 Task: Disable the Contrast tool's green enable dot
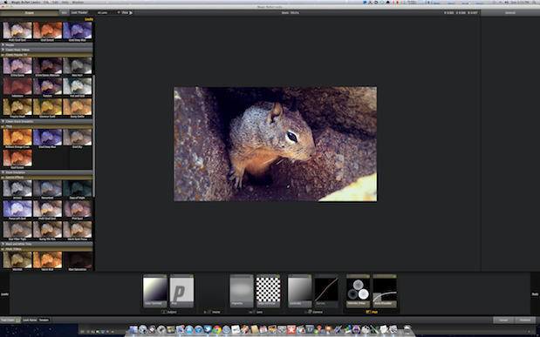pos(310,276)
